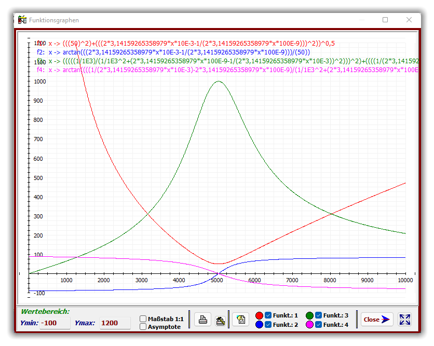434x346 pixels.
Task: Click the Ymin input field
Action: [x=55, y=323]
